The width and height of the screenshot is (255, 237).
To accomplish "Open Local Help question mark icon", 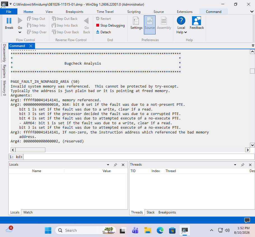I will tap(181, 20).
